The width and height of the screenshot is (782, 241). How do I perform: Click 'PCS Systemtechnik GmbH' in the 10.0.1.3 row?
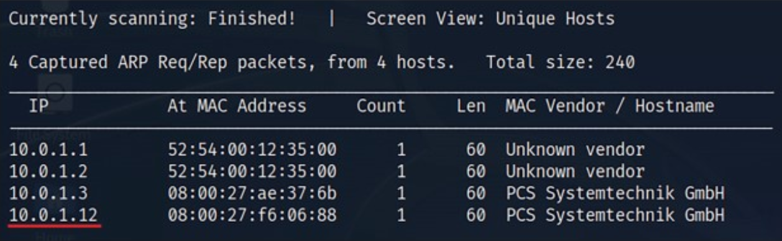[x=615, y=194]
